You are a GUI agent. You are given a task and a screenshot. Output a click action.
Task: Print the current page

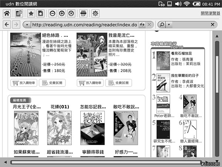(83, 13)
